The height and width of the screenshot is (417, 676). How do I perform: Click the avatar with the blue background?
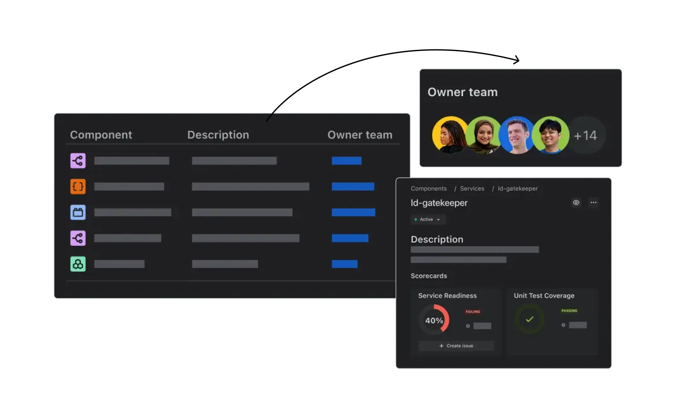click(517, 135)
